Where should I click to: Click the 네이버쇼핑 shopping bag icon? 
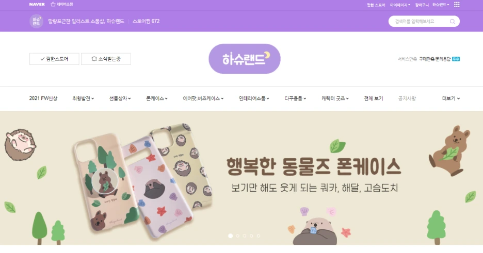[x=53, y=4]
